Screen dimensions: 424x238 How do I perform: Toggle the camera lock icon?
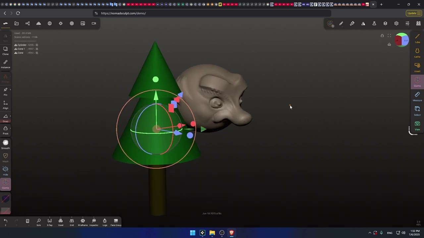point(382,36)
